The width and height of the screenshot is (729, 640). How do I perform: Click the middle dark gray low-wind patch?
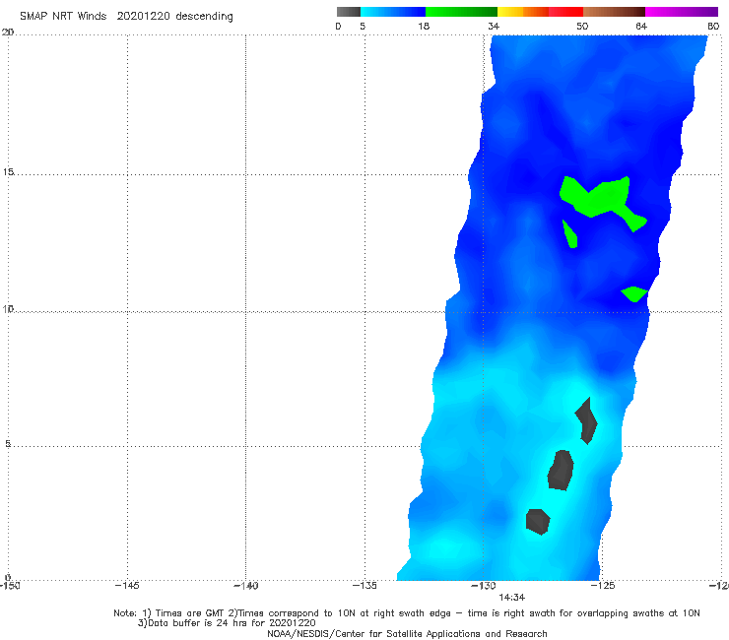pyautogui.click(x=561, y=470)
